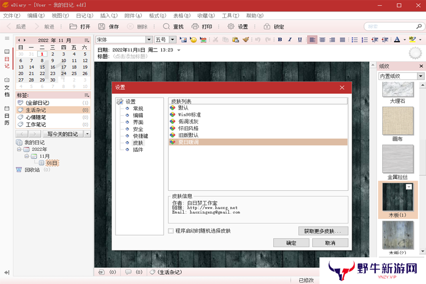Click the Save toolbar button
426x284 pixels.
(109, 27)
